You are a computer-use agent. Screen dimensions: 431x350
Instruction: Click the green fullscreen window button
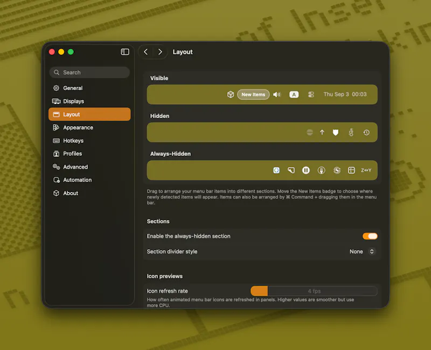point(71,52)
